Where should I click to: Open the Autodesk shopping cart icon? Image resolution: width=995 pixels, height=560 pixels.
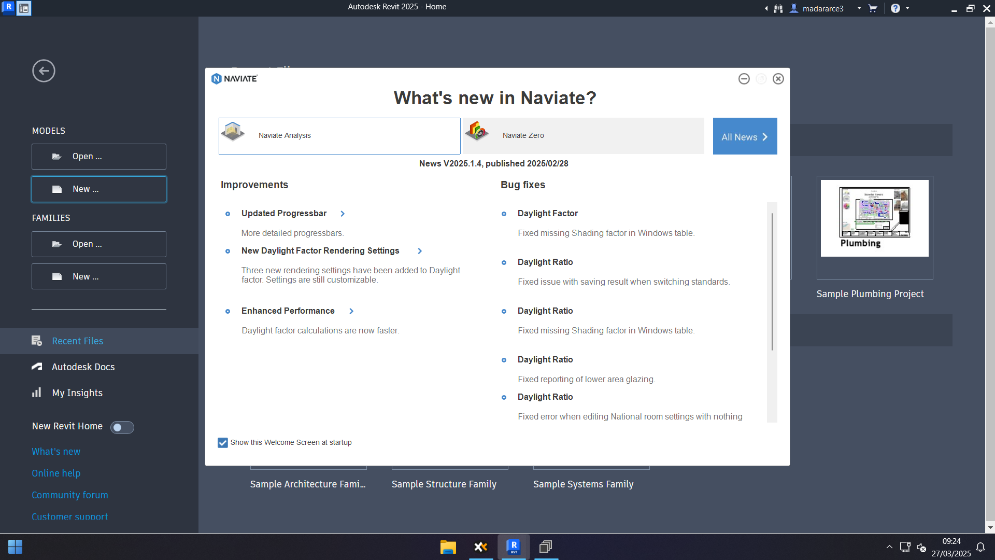tap(873, 8)
